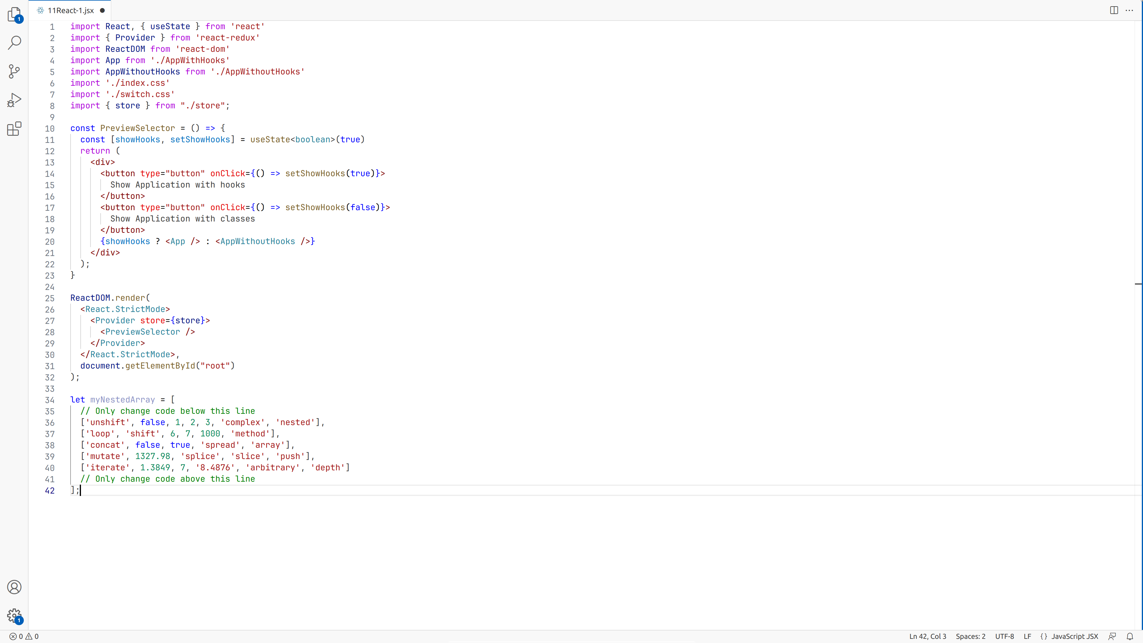This screenshot has width=1143, height=643.
Task: Open the Explorer view in the activity bar
Action: (x=14, y=15)
